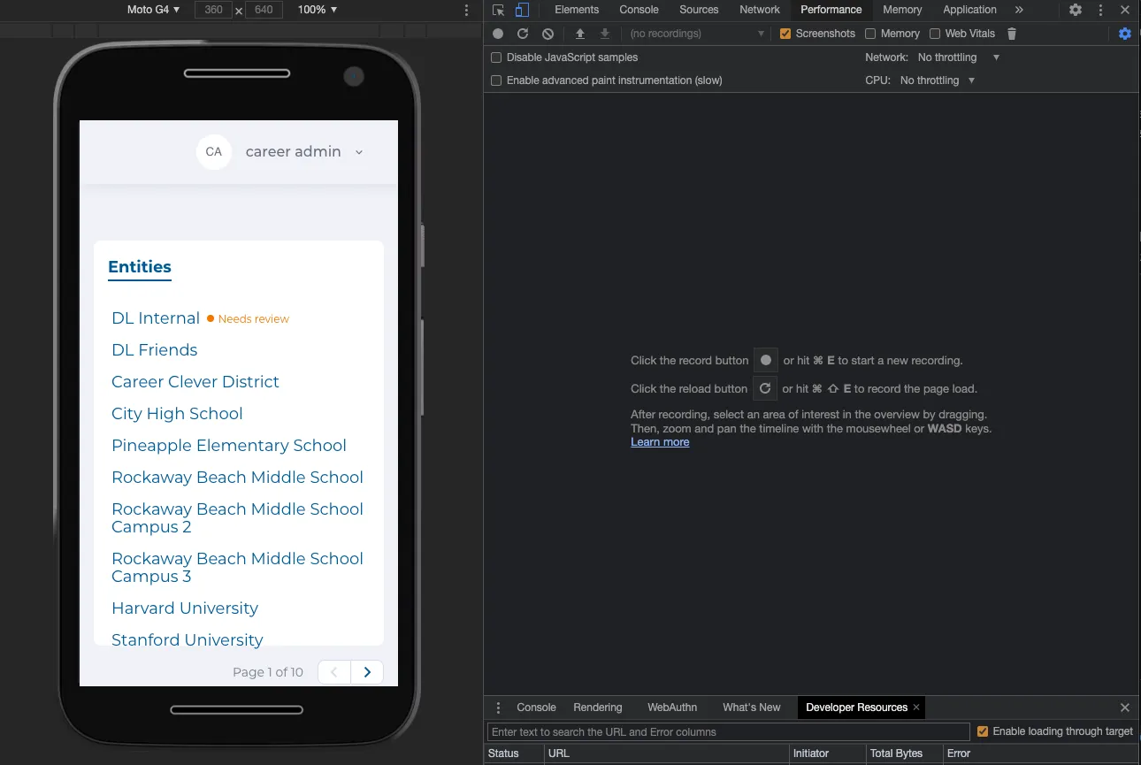Screen dimensions: 1141x765
Task: Click the load profile upload icon
Action: click(580, 34)
